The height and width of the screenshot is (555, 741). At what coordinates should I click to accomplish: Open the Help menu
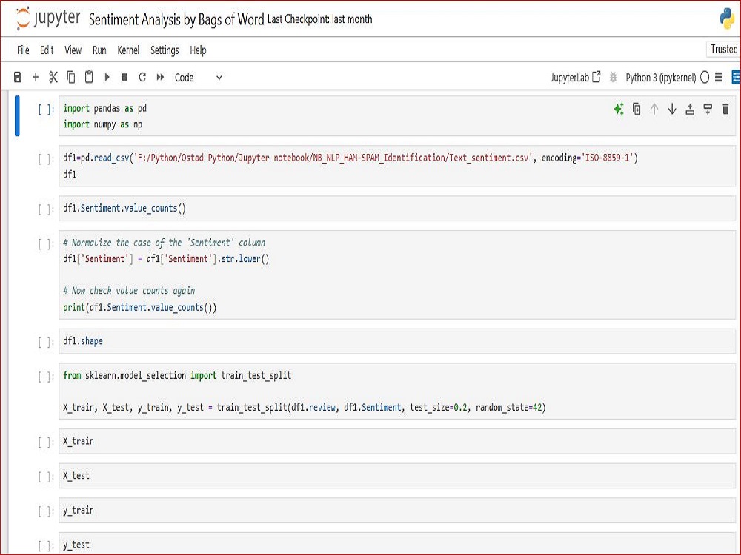tap(198, 50)
